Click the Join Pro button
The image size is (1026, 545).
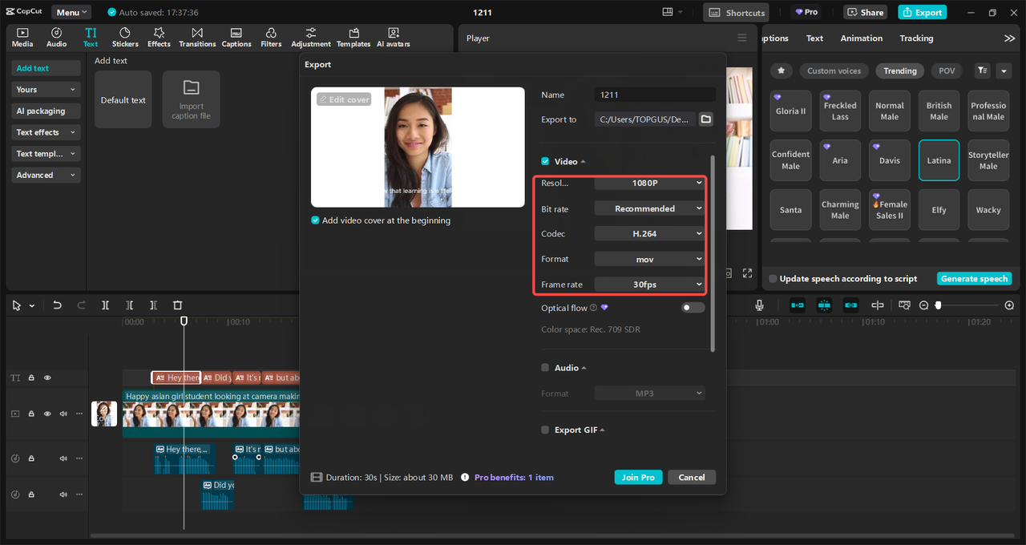click(x=638, y=477)
